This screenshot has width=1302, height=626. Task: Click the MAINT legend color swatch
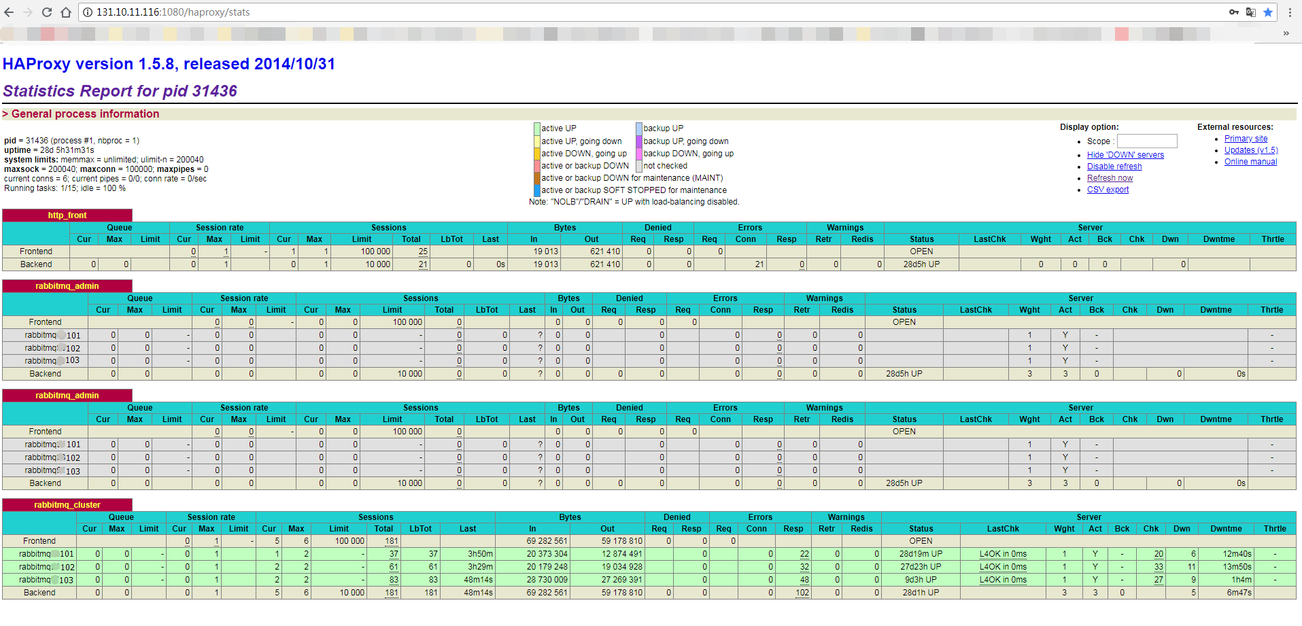point(537,178)
